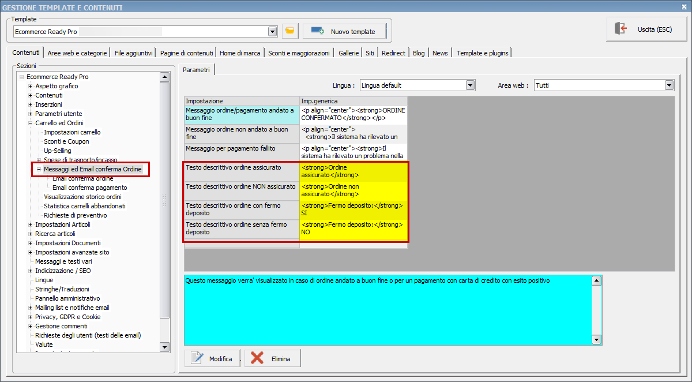Open the Pagine di contenuti tab
The width and height of the screenshot is (692, 382).
tap(187, 53)
